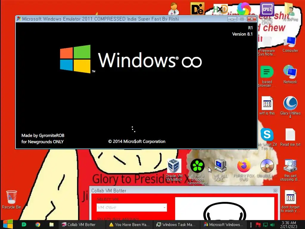Open Chrome from the taskbar
Viewport: 305px width, 229px height.
pyautogui.click(x=38, y=225)
